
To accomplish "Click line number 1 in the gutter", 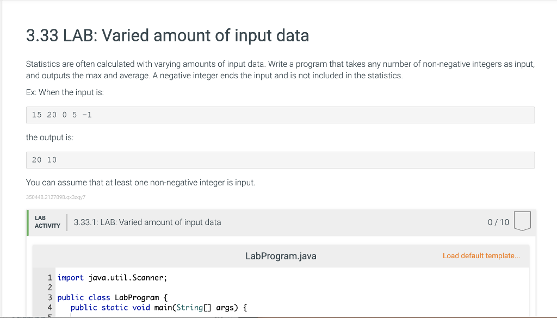I will (49, 278).
